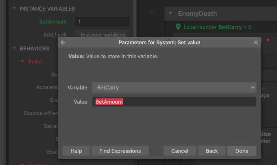Cancel the parameter dialog
This screenshot has height=165, width=277.
point(180,151)
